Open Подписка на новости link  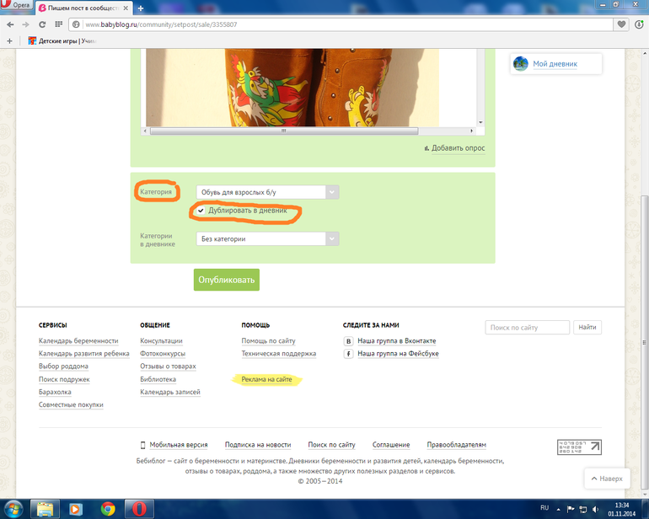[x=257, y=445]
